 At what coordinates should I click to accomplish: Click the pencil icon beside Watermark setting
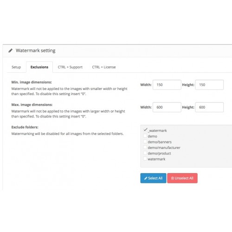[x=10, y=51]
